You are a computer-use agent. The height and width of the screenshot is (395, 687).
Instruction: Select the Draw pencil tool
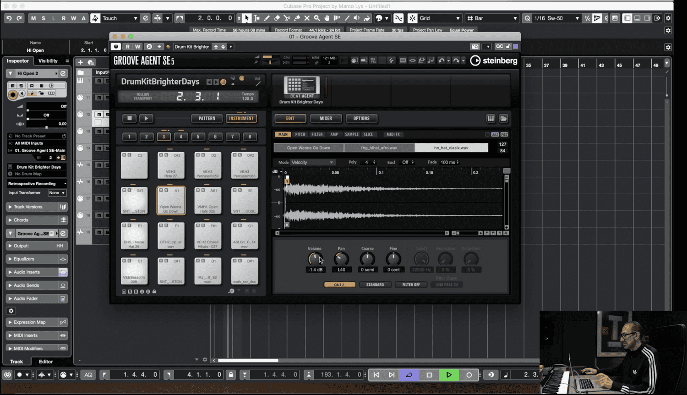(267, 18)
